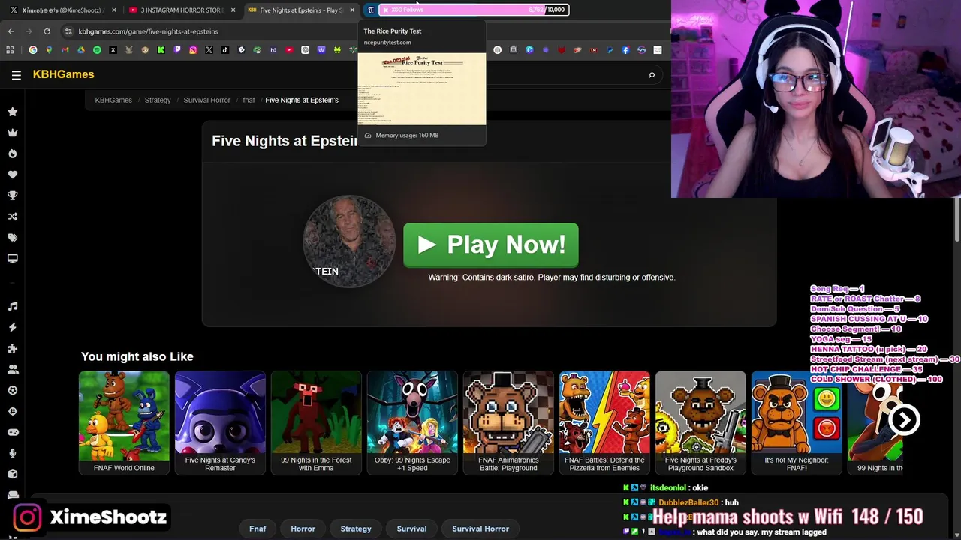The image size is (961, 540).
Task: Show next games with carousel arrow
Action: [904, 420]
